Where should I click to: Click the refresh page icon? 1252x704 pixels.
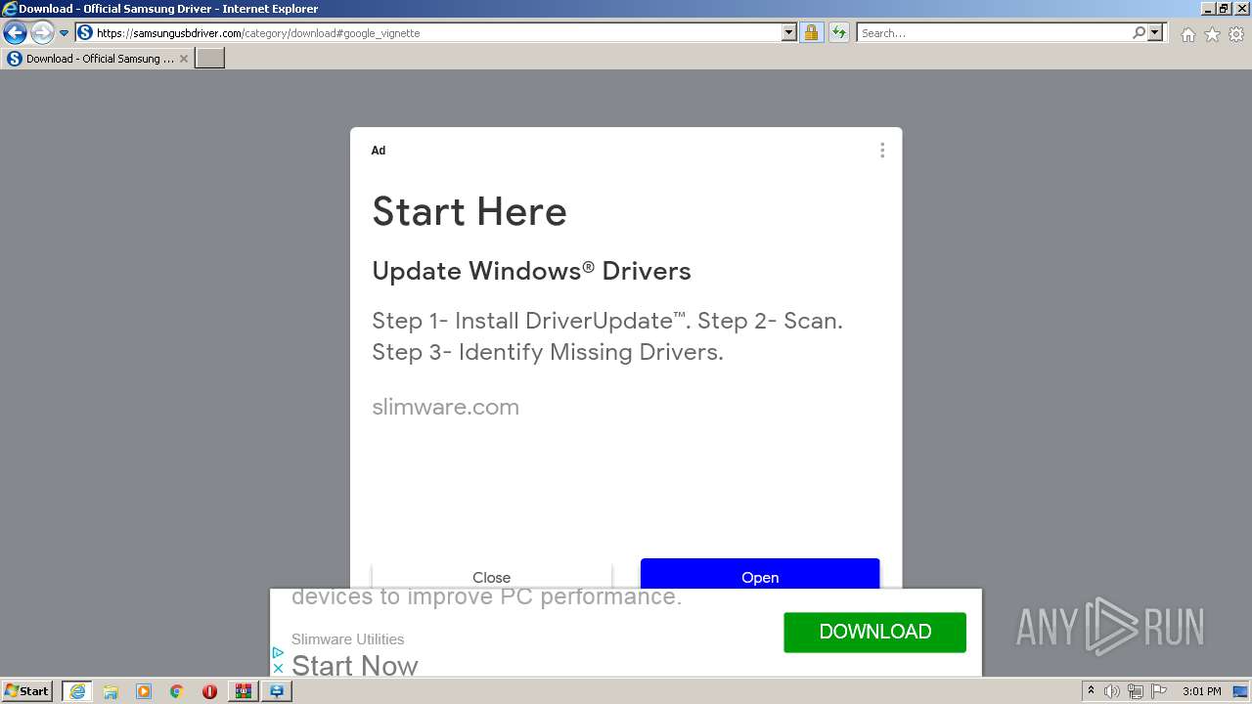coord(838,32)
